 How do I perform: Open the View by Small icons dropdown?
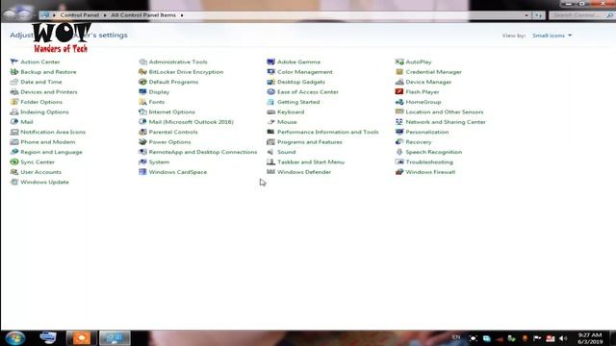tap(552, 36)
